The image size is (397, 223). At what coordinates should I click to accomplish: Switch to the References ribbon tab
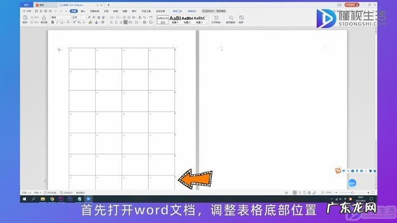click(106, 11)
